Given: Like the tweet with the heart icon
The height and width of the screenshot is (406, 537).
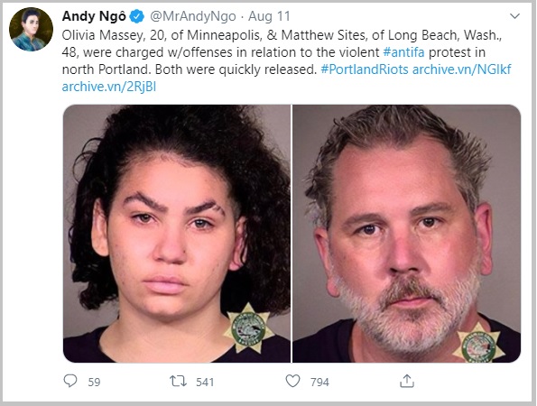Looking at the screenshot, I should 292,381.
